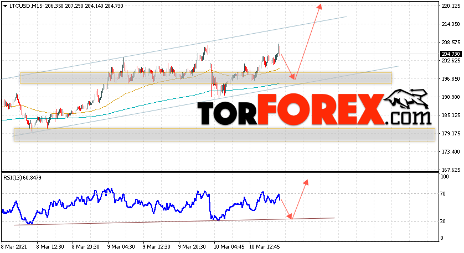The image size is (464, 253).
Task: Select the 9 Mar 12:30 time label
Action: [157, 247]
